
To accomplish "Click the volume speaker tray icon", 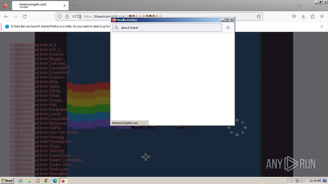I will pyautogui.click(x=291, y=181).
